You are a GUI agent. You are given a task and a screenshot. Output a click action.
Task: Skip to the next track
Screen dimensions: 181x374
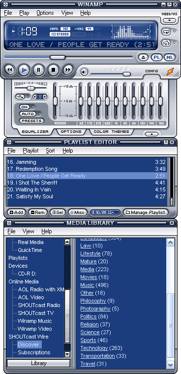click(x=68, y=70)
